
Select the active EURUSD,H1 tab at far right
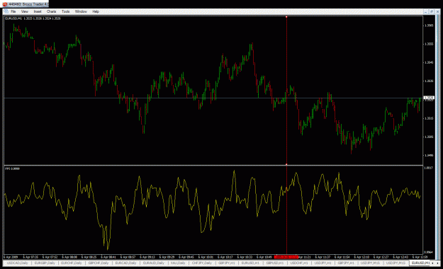(420, 263)
